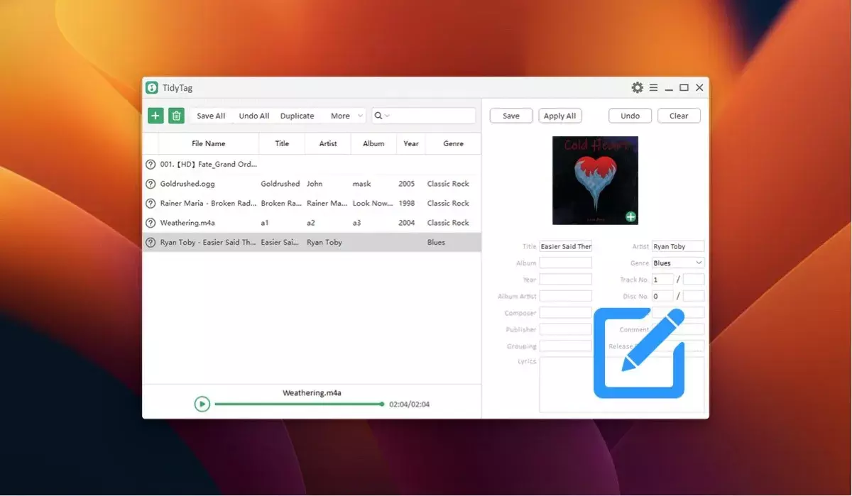Expand the search filter dropdown arrow
The height and width of the screenshot is (496, 852).
388,116
